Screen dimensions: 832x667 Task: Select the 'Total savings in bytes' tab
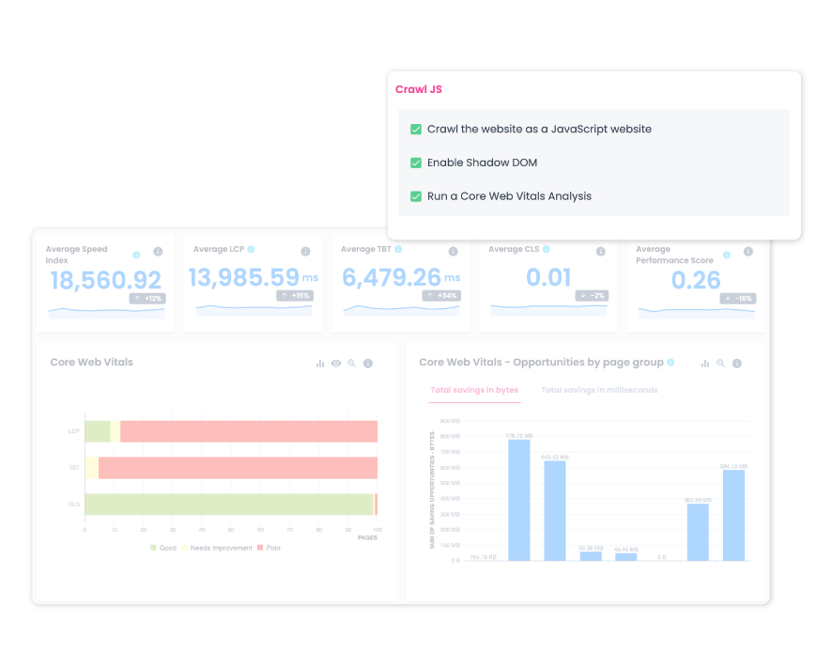click(x=474, y=390)
